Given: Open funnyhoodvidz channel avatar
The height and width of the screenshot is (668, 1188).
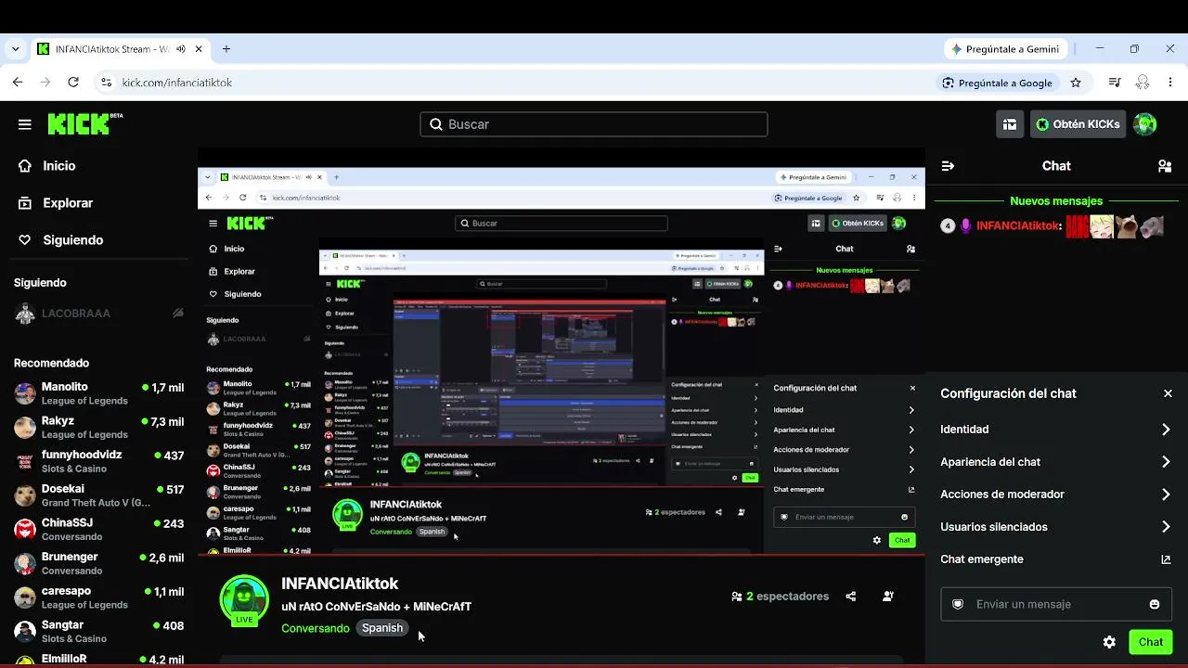Looking at the screenshot, I should point(25,461).
